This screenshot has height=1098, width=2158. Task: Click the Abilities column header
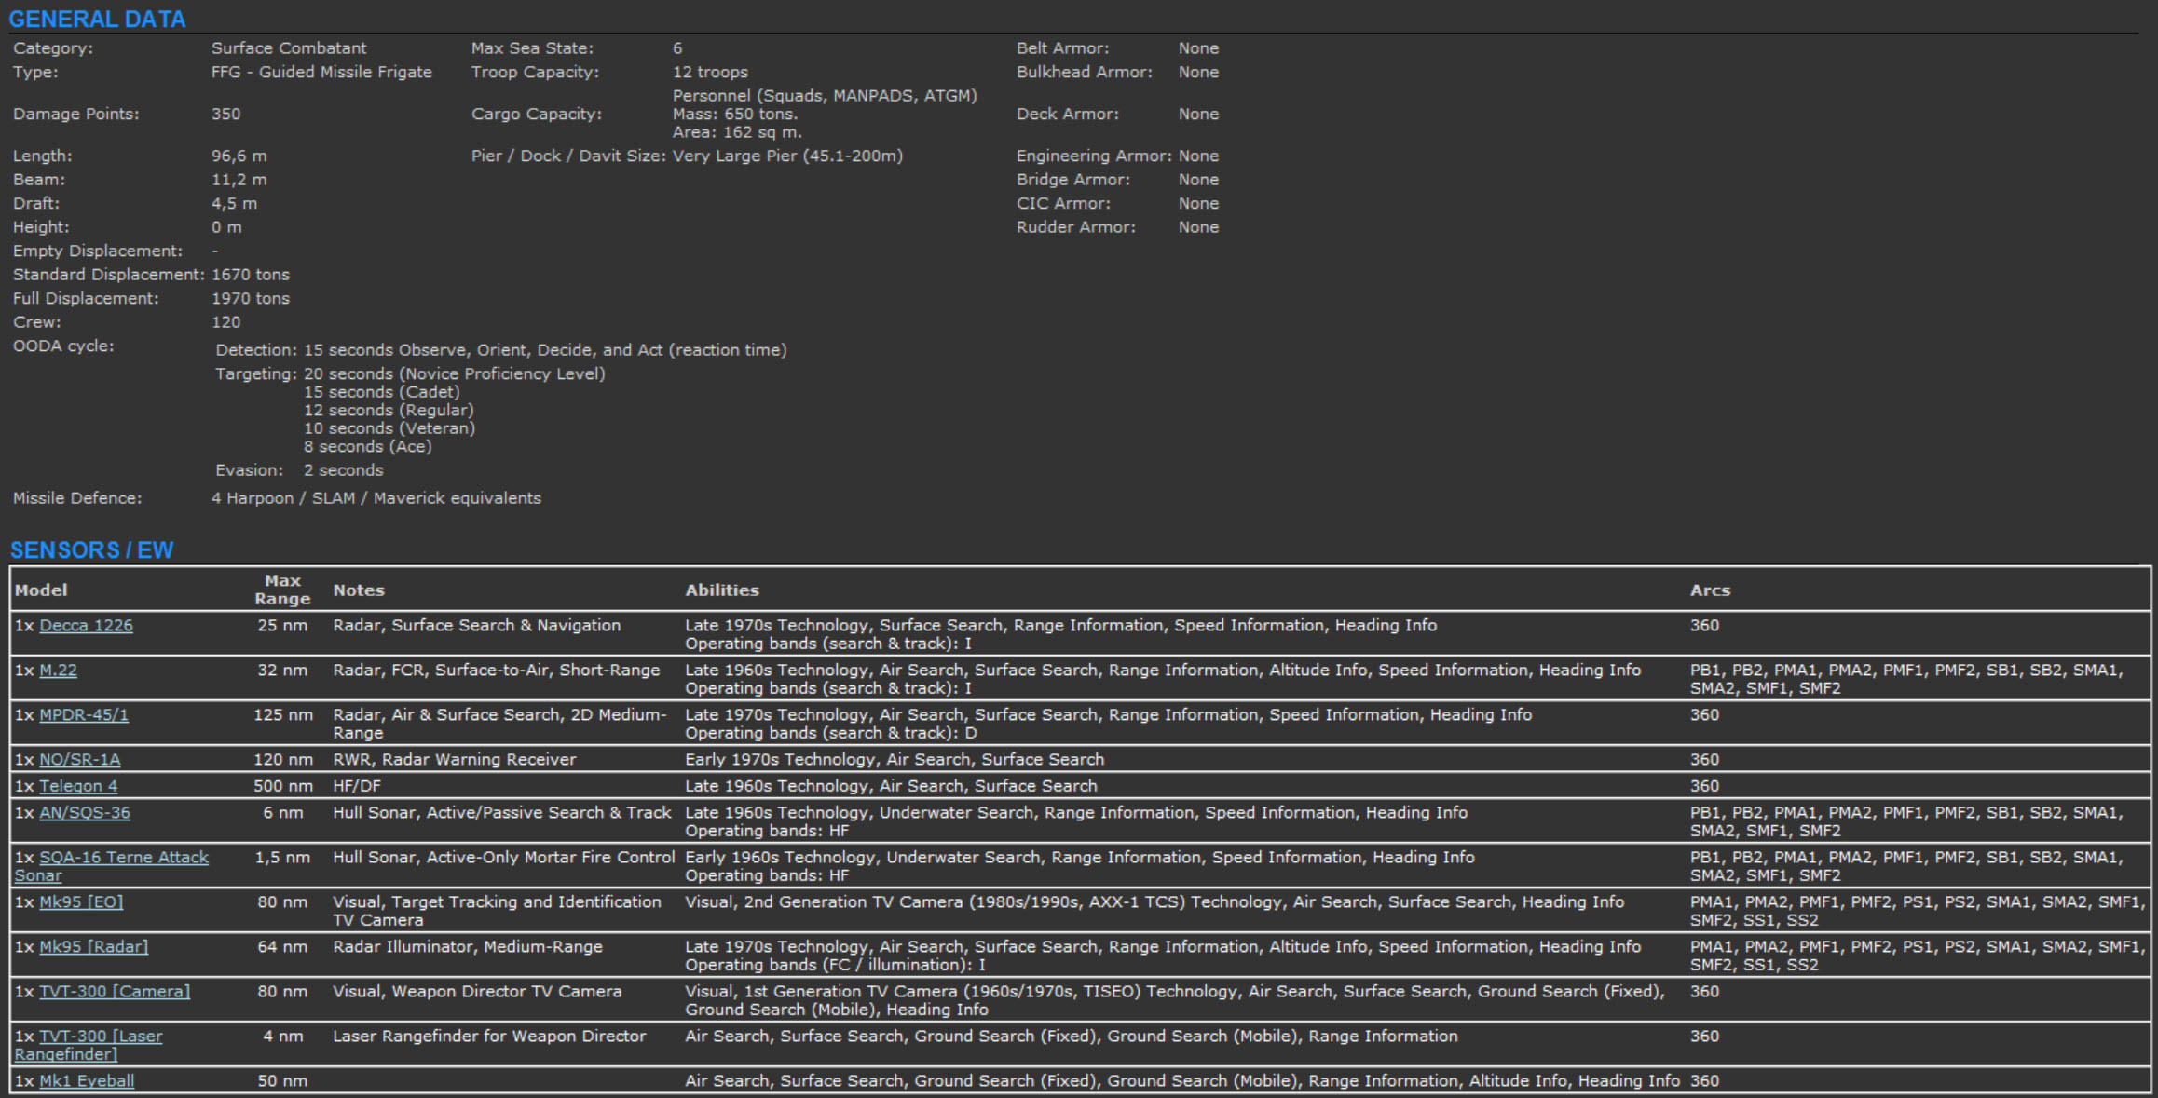[x=722, y=590]
